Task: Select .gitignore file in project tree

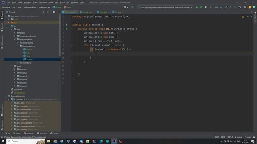Action: pyautogui.click(x=18, y=90)
